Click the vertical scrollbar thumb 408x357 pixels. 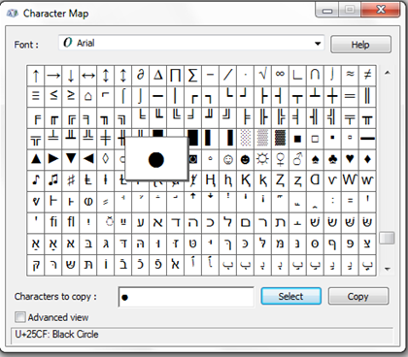(387, 238)
